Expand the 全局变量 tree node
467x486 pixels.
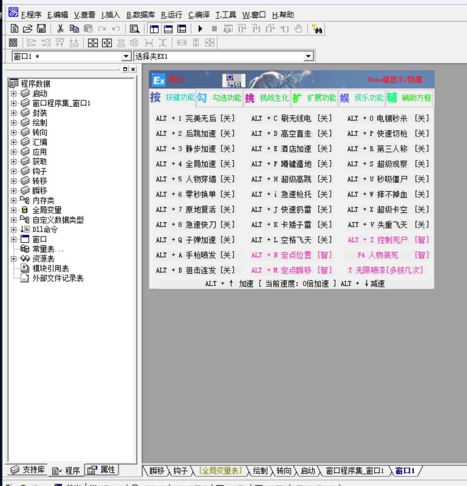pos(13,210)
